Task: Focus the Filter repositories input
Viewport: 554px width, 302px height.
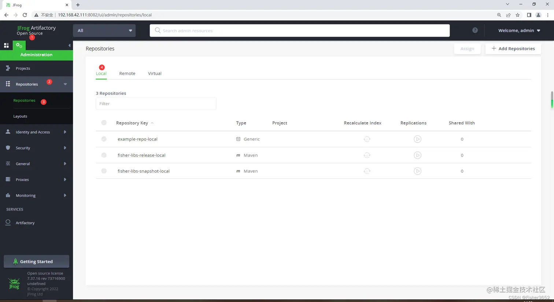Action: click(156, 104)
